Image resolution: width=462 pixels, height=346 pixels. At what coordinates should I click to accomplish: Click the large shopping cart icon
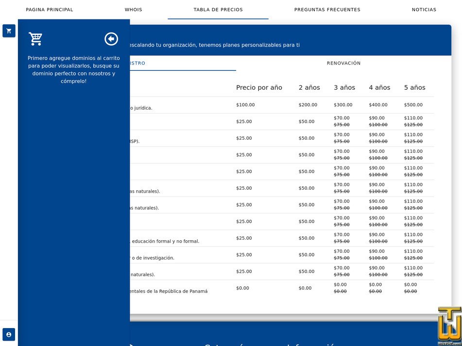pos(35,39)
